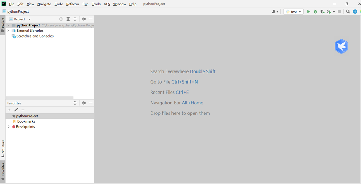Toggle the Project side tab
Viewport: 361px width, 184px height.
3,25
